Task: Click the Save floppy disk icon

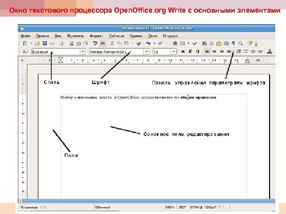Action: (x=44, y=43)
